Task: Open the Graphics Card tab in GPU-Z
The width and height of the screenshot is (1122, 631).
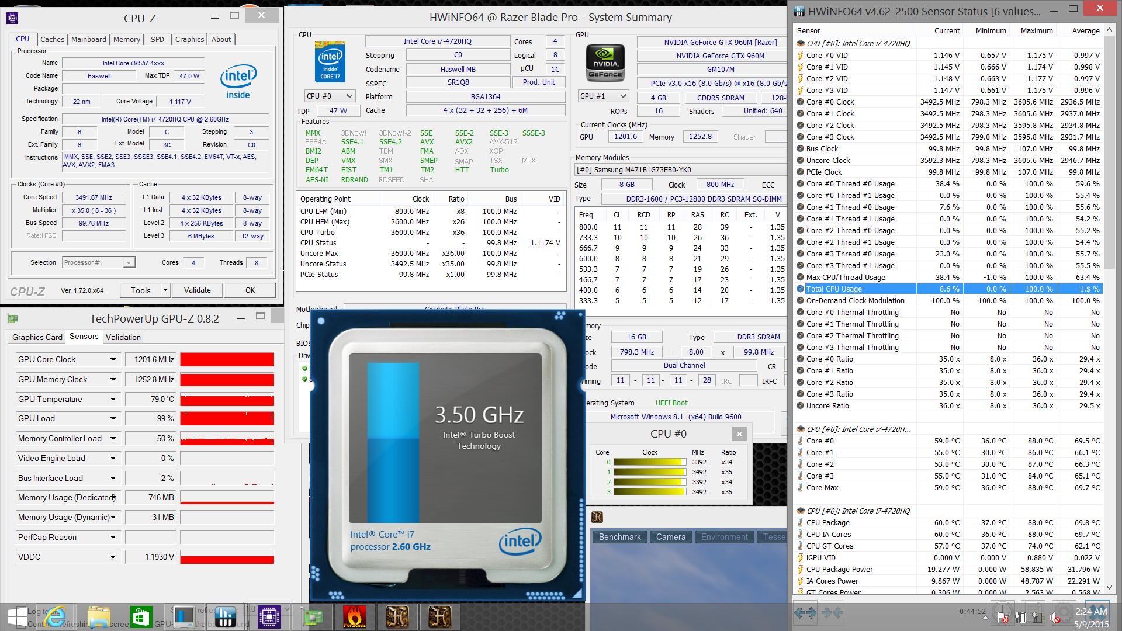Action: pos(37,337)
